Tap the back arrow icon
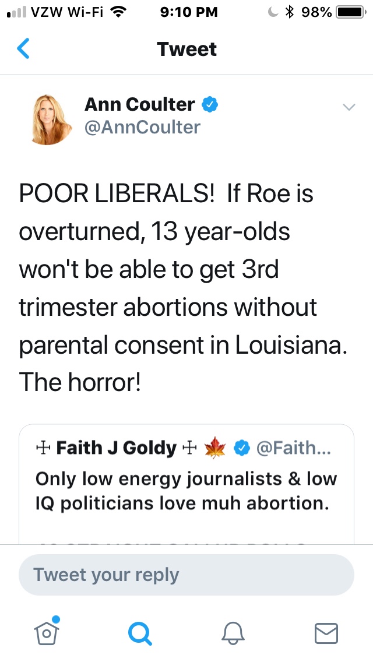The image size is (373, 662). [23, 49]
